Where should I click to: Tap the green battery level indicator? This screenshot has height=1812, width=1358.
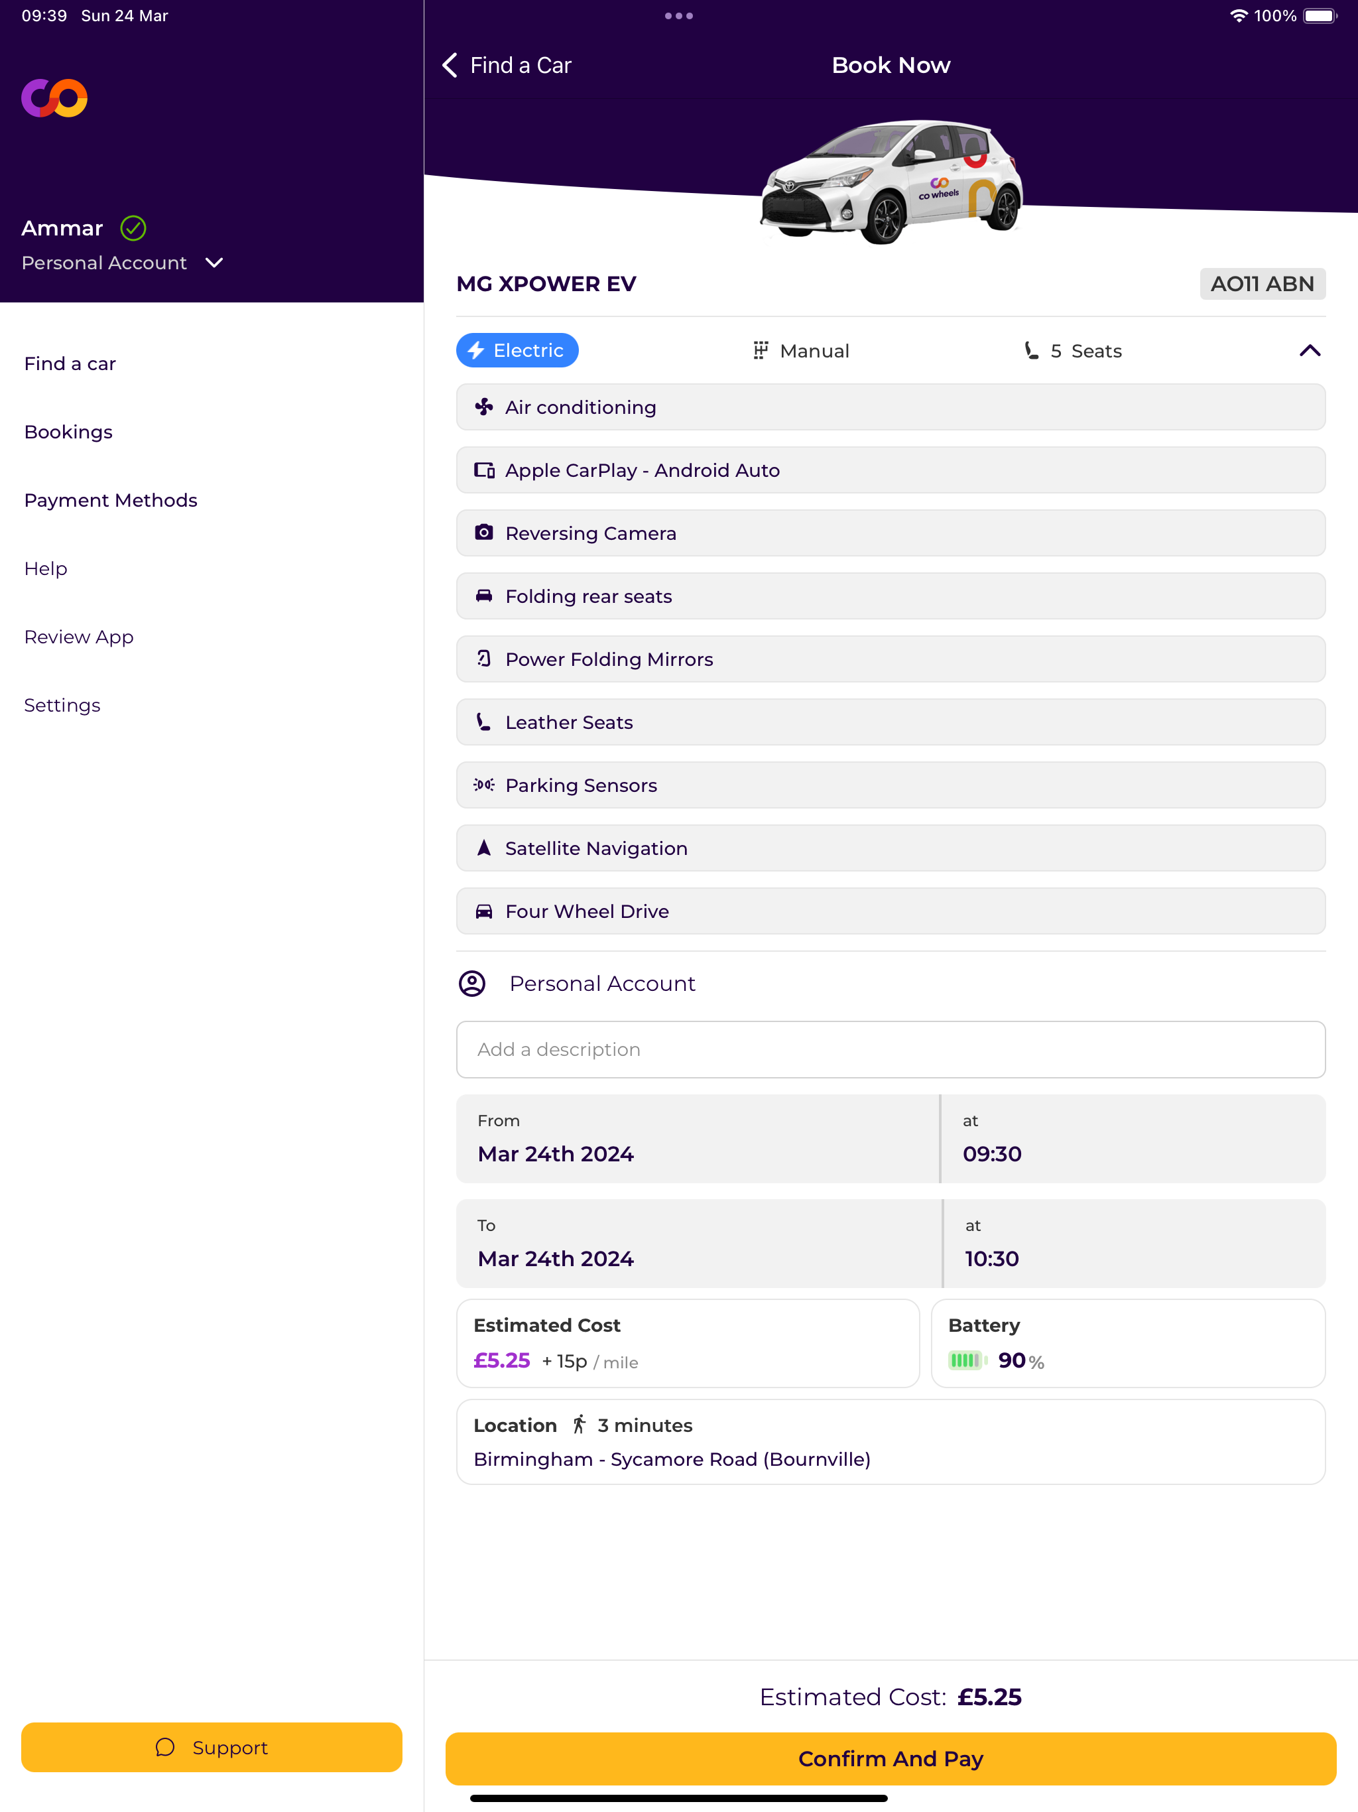tap(968, 1360)
